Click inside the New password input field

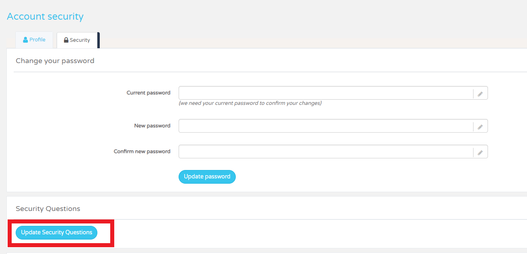coord(322,126)
